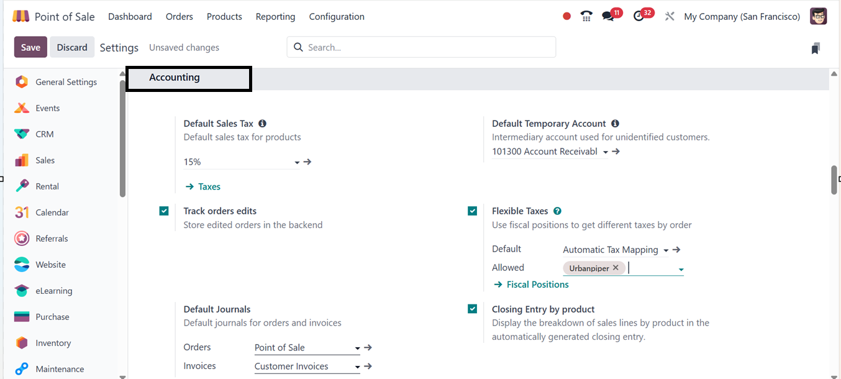Viewport: 841px width, 379px height.
Task: Open the messages chat icon
Action: (608, 17)
